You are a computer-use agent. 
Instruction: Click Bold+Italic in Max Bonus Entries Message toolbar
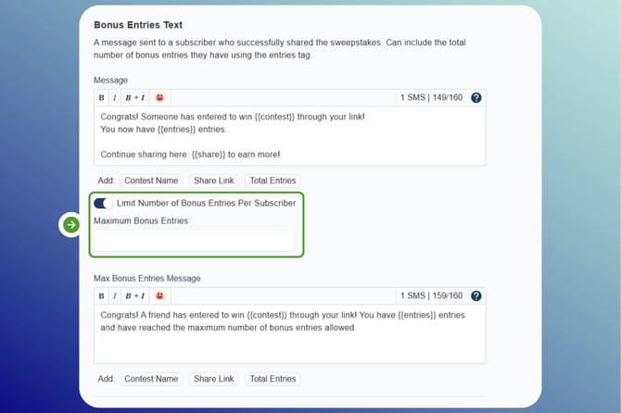pyautogui.click(x=135, y=295)
